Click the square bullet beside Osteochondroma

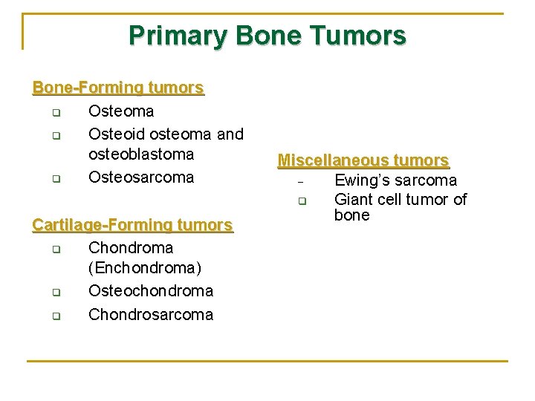coord(56,293)
